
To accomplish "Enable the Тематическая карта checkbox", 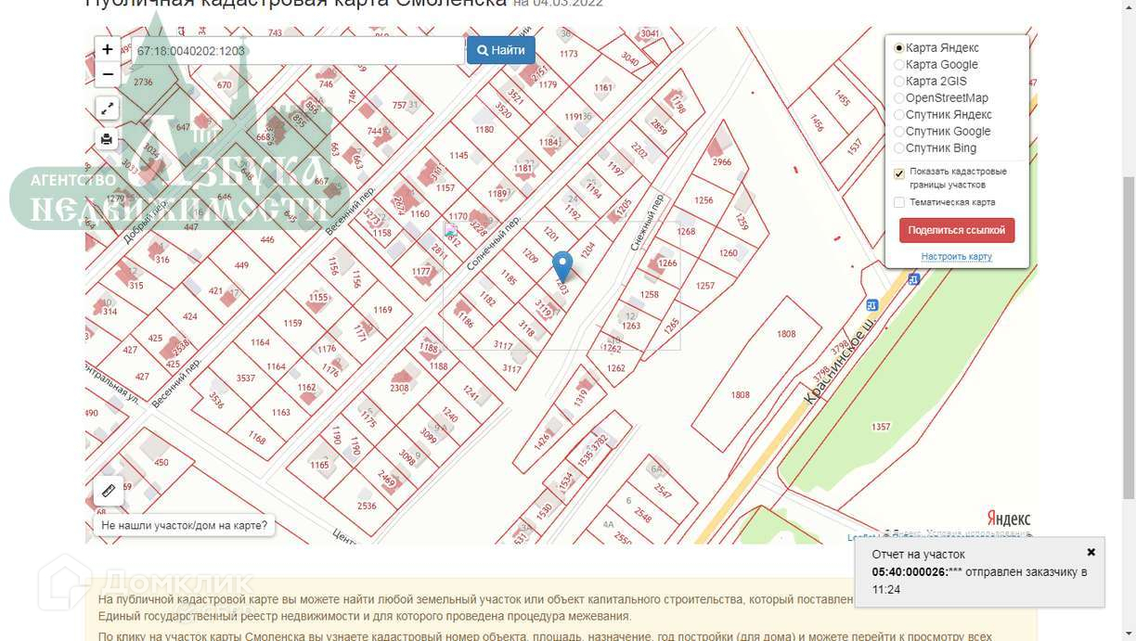I will (x=899, y=202).
